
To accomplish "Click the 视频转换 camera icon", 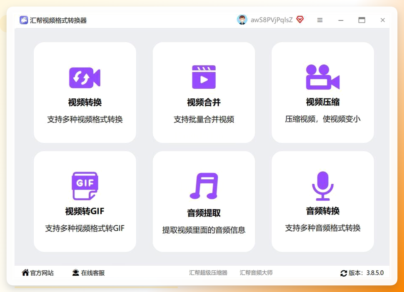I will [85, 78].
